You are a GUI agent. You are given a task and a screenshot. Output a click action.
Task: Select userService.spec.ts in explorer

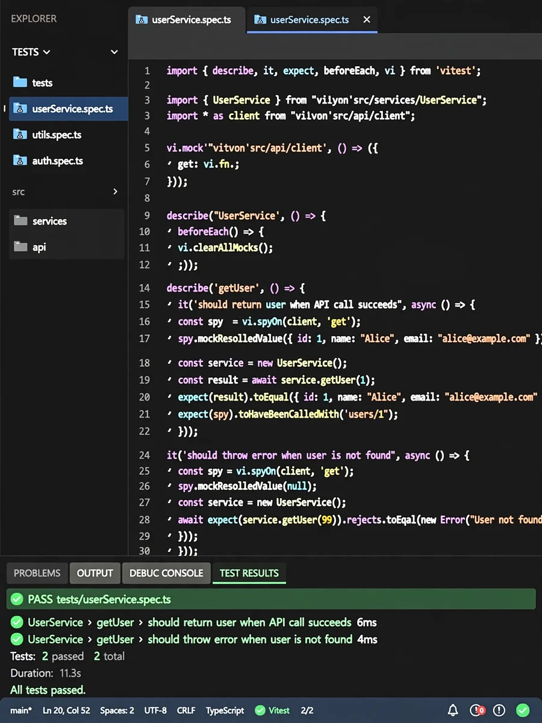click(68, 109)
